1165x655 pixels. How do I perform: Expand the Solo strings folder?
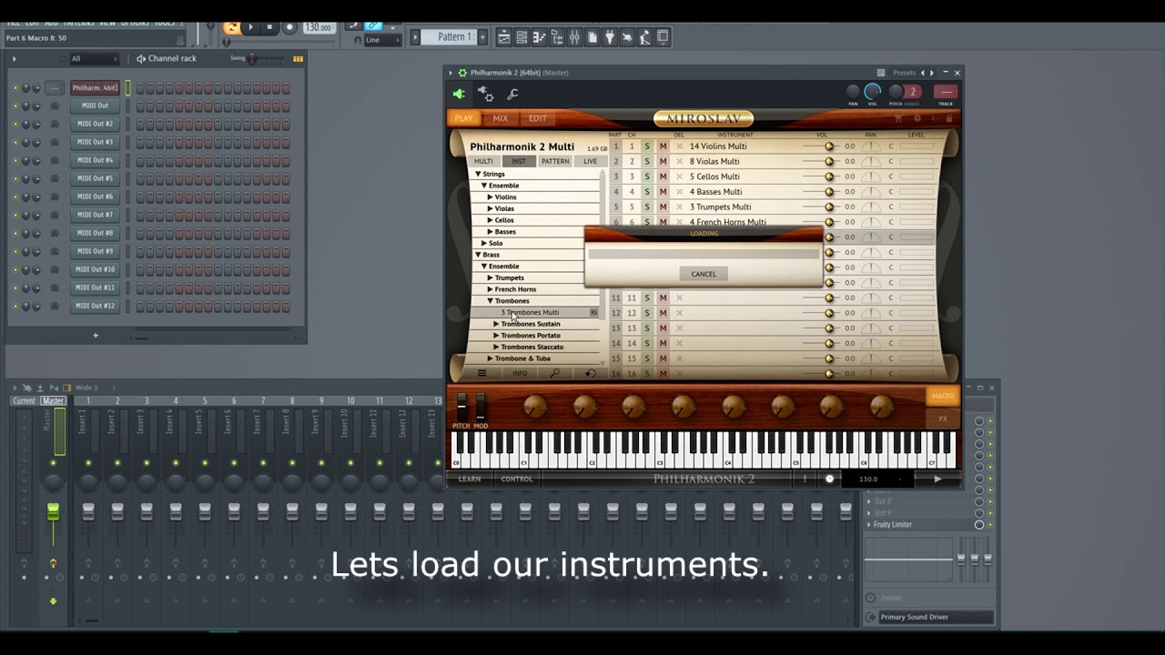tap(484, 243)
